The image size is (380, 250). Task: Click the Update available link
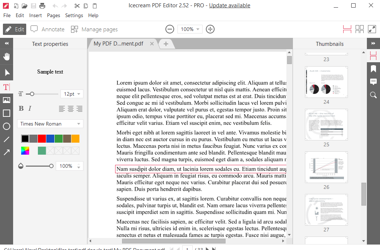pos(230,5)
